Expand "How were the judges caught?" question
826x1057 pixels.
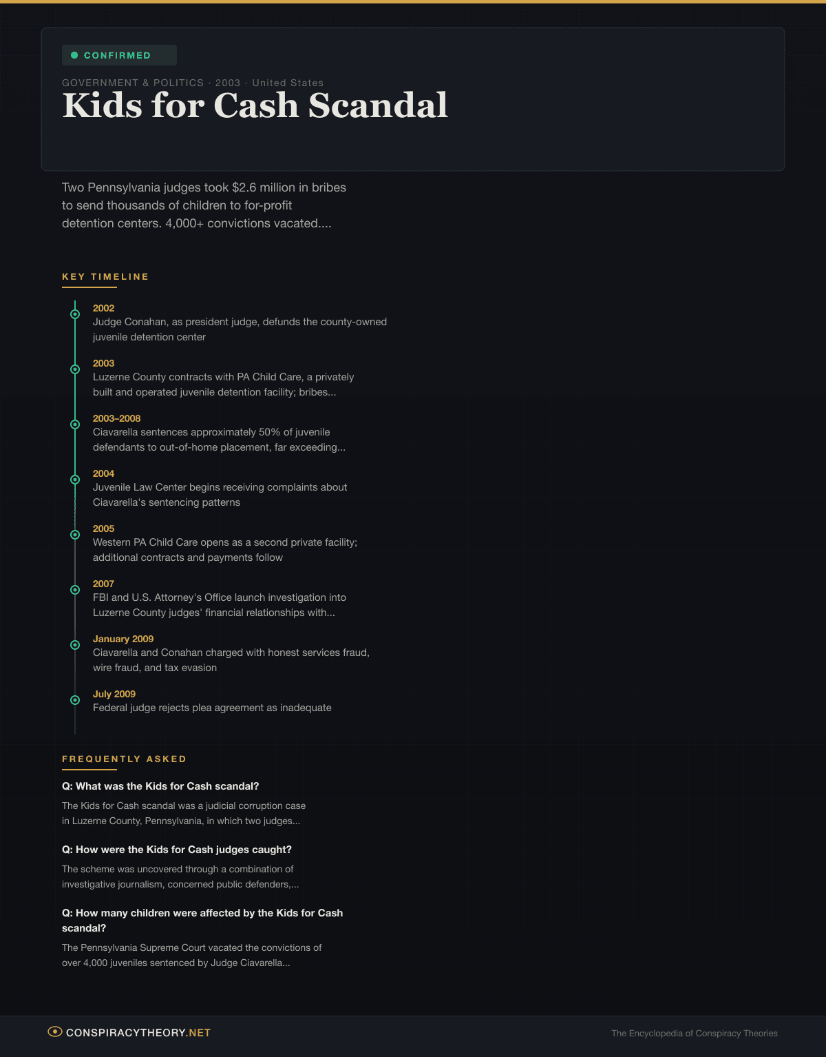[x=177, y=850]
